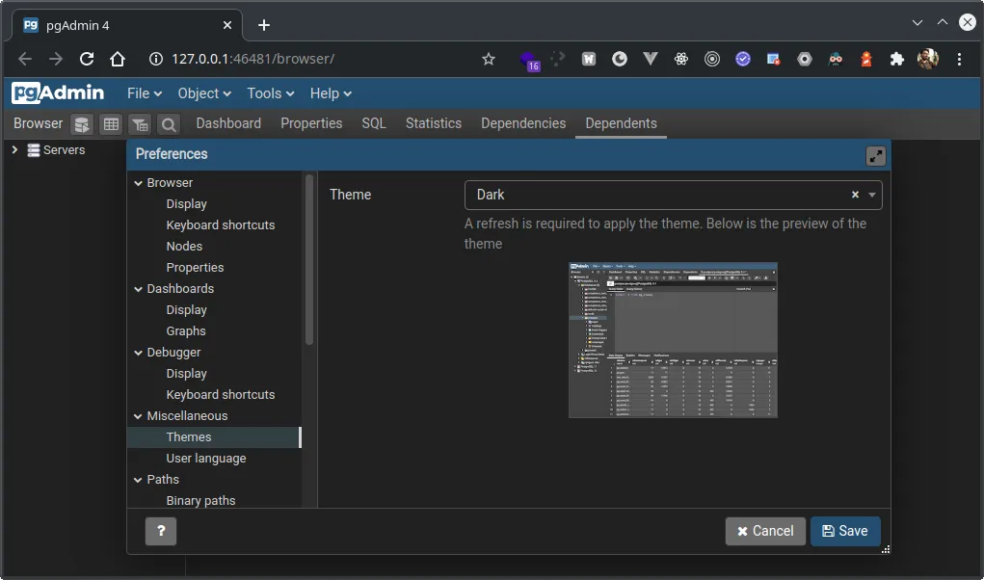
Task: Open the Search Objects magnifier icon
Action: 169,124
